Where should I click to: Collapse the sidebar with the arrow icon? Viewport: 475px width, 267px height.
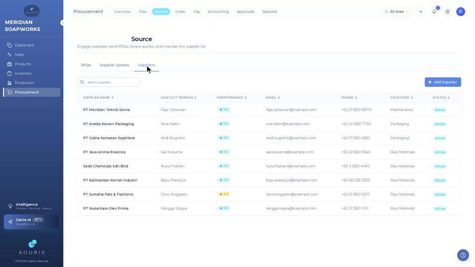coord(62,23)
